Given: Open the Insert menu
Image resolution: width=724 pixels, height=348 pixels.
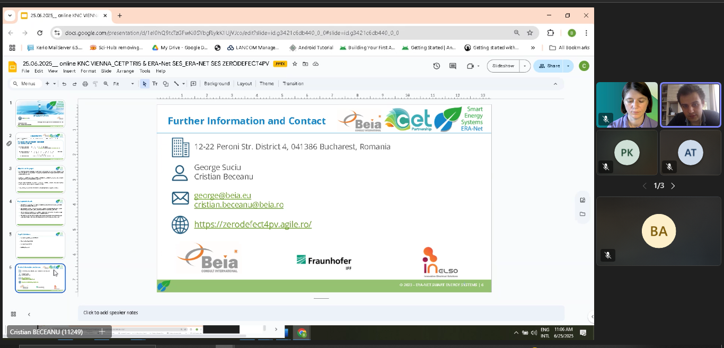Looking at the screenshot, I should (x=69, y=71).
